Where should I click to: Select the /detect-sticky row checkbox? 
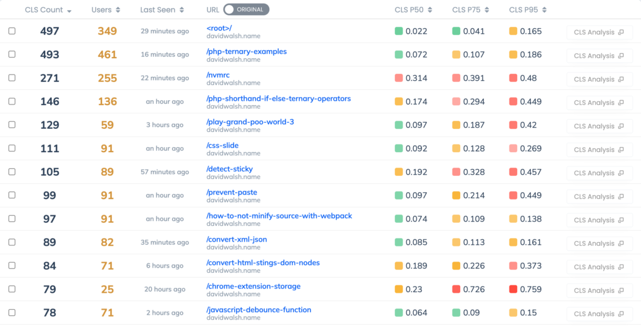point(12,172)
